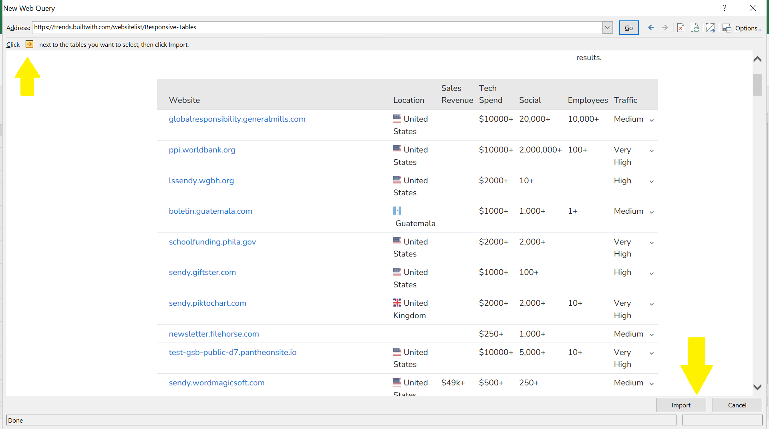Click the Guatemala flag icon

(x=397, y=210)
